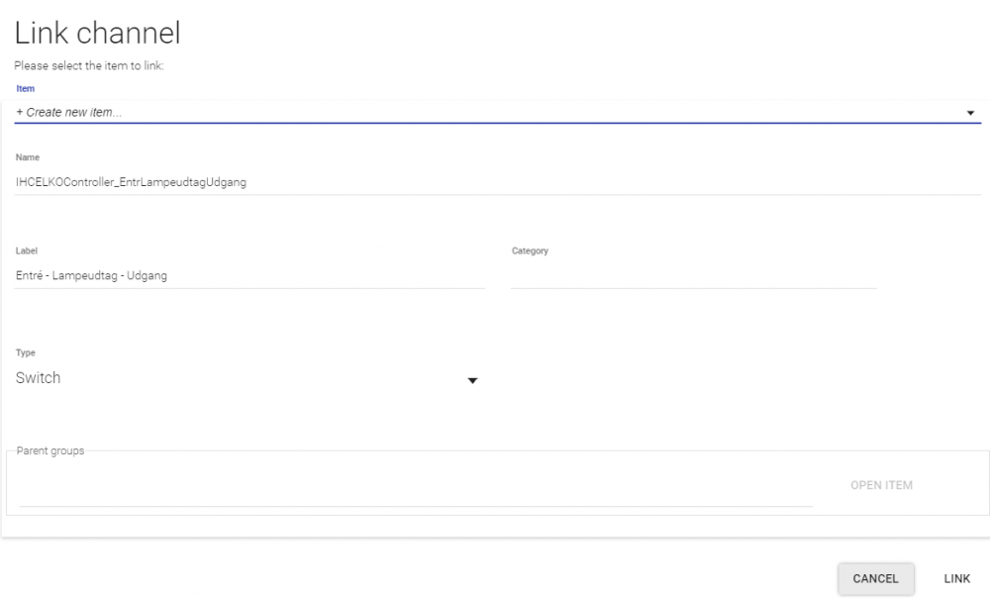Click the Parent groups legend text
The width and height of the screenshot is (990, 598).
pos(50,451)
